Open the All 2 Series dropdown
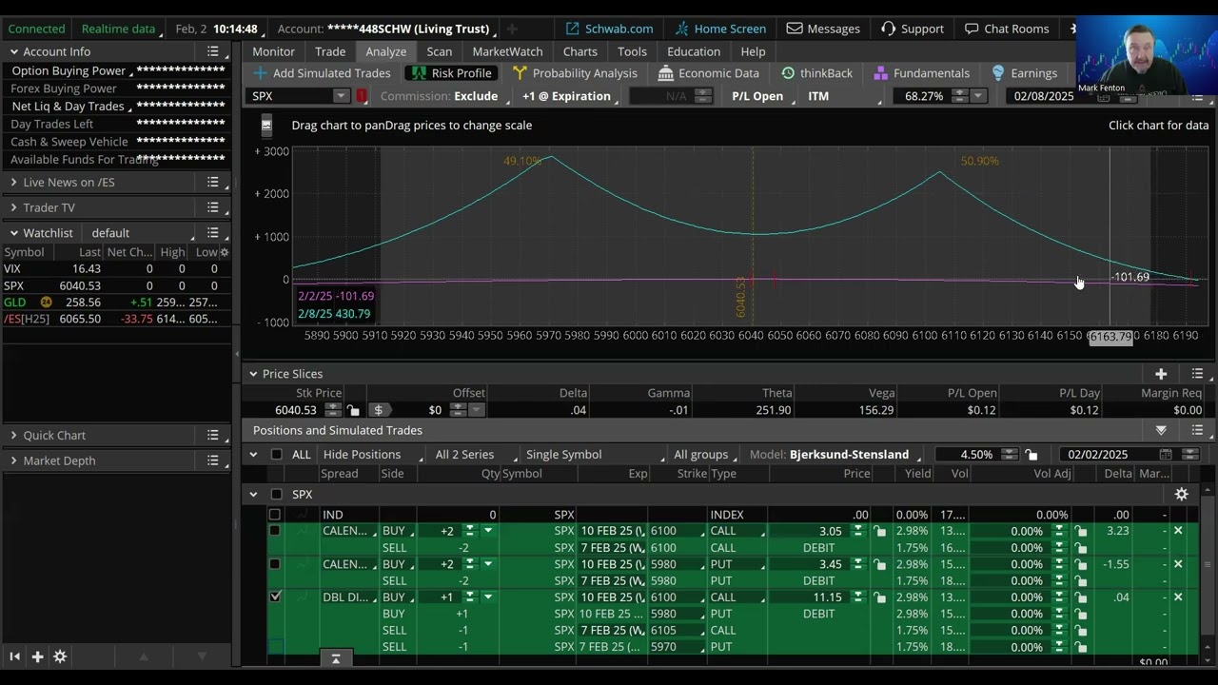1218x685 pixels. [x=477, y=455]
